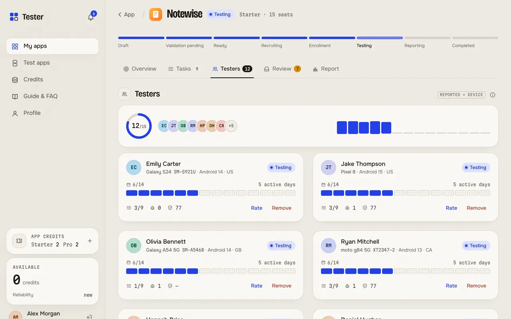511x319 pixels.
Task: Rate Ryan Mitchell
Action: [452, 286]
